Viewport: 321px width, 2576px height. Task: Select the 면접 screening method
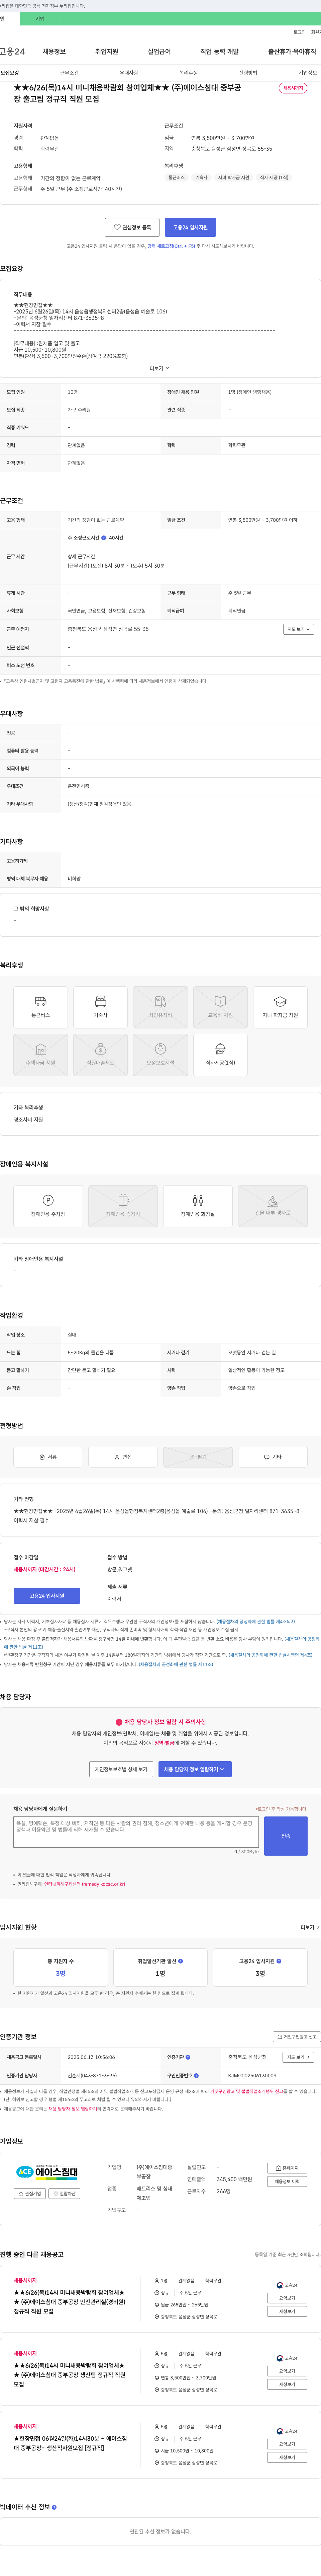(x=123, y=1457)
